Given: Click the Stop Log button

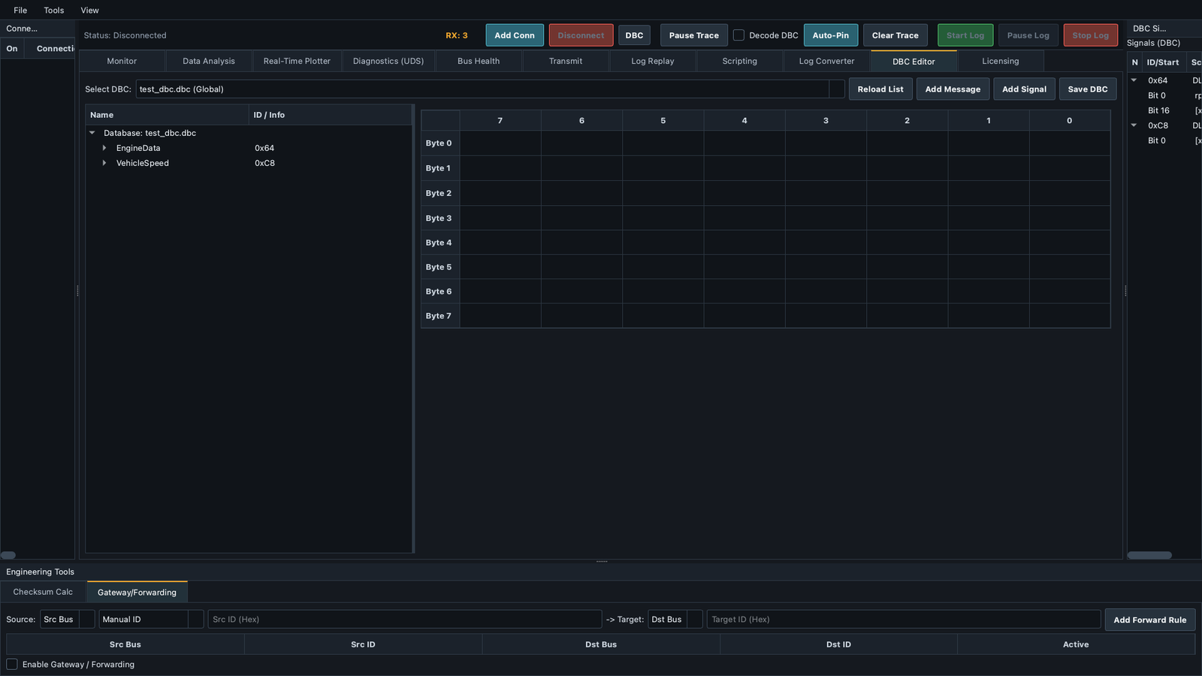Looking at the screenshot, I should [x=1091, y=35].
